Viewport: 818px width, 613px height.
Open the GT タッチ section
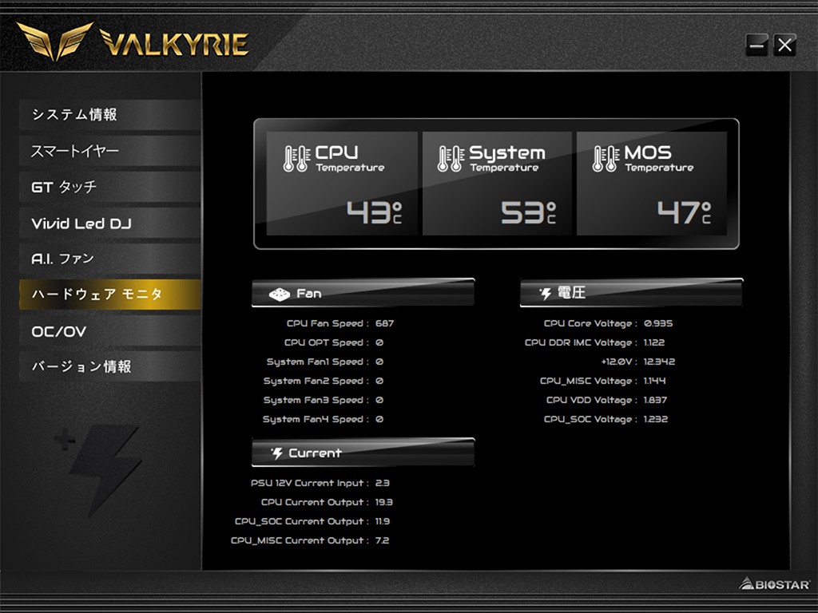click(x=110, y=187)
